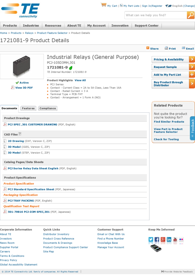Switch to the Features tab

28,108
